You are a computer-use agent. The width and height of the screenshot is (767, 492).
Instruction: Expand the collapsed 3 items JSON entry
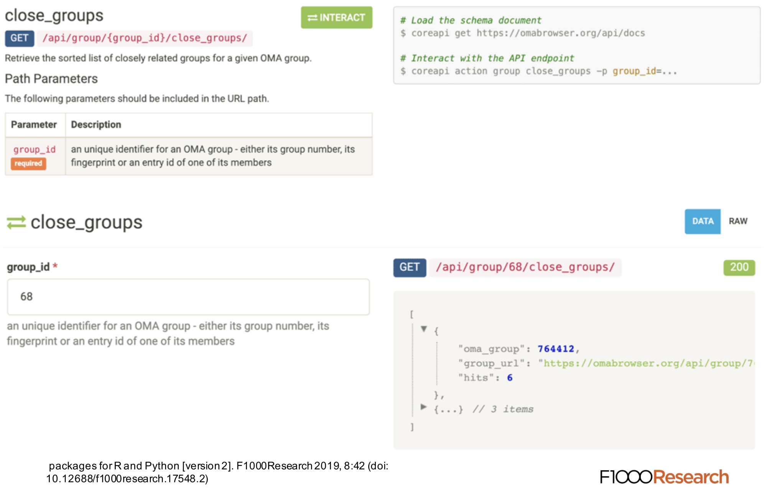pyautogui.click(x=424, y=407)
